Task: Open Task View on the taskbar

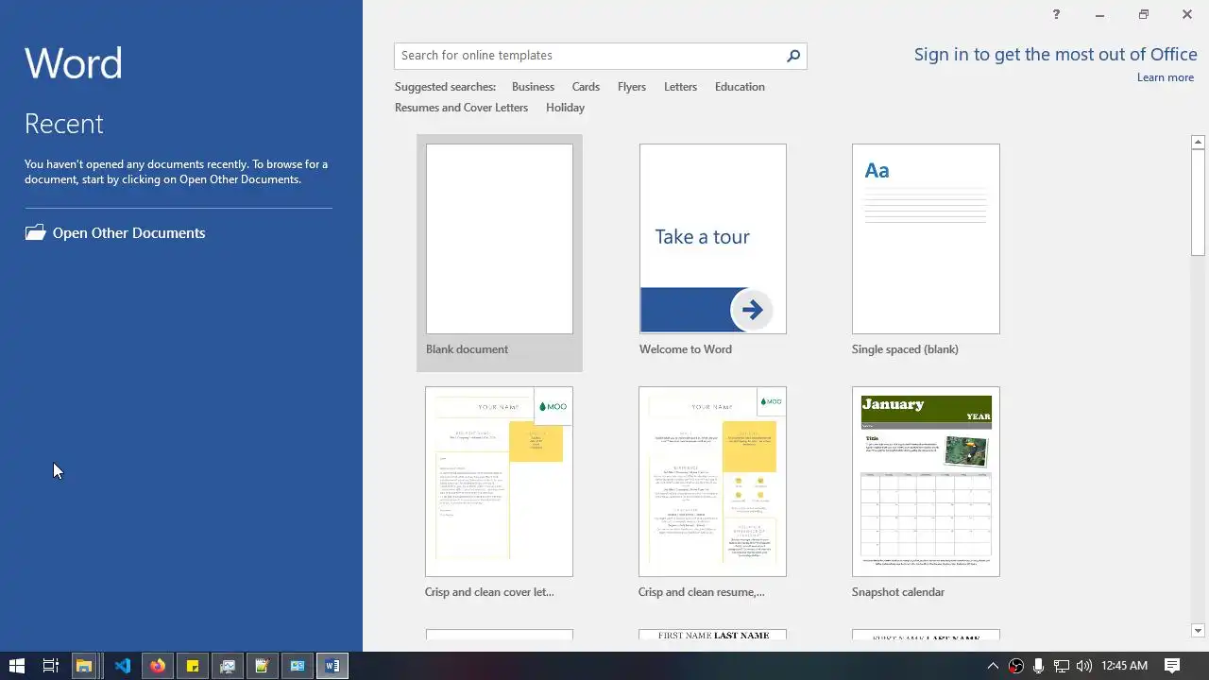Action: 51,666
